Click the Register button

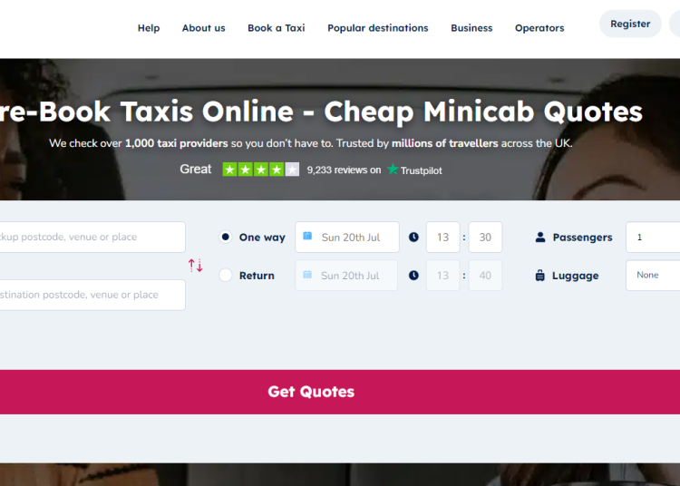[x=630, y=24]
